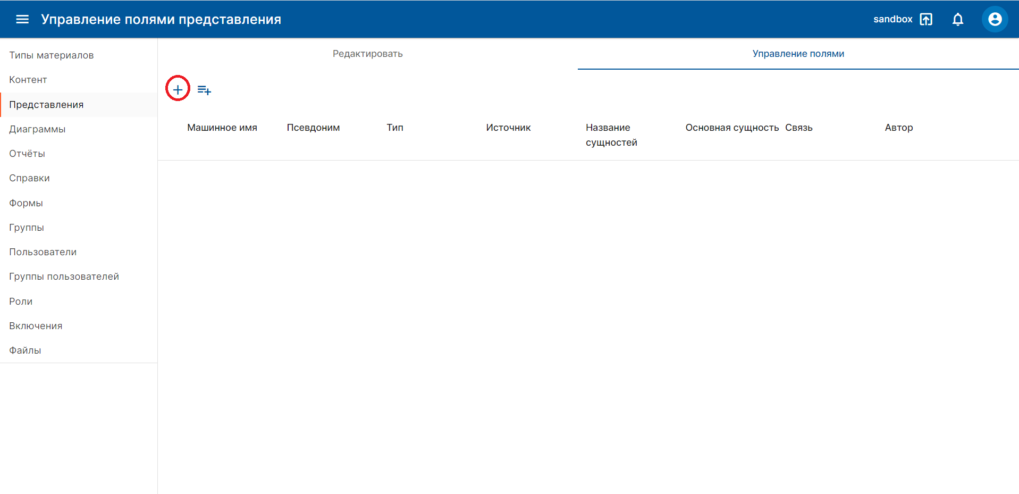Screen dimensions: 1019x494
Task: Switch to the Редактировать tab
Action: coord(367,54)
